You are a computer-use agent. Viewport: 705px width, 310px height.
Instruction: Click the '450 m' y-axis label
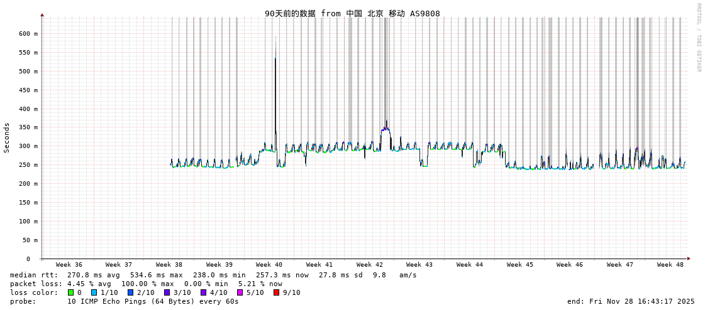coord(29,90)
